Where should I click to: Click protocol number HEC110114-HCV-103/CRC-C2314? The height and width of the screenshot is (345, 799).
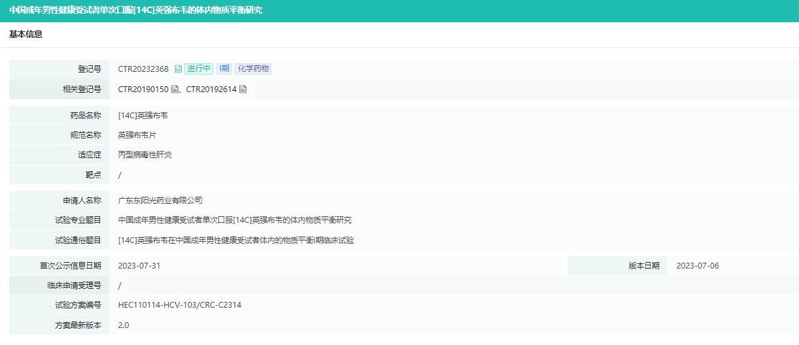click(180, 305)
